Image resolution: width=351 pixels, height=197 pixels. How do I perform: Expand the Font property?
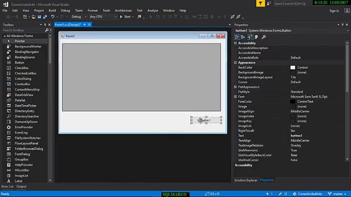coord(235,97)
